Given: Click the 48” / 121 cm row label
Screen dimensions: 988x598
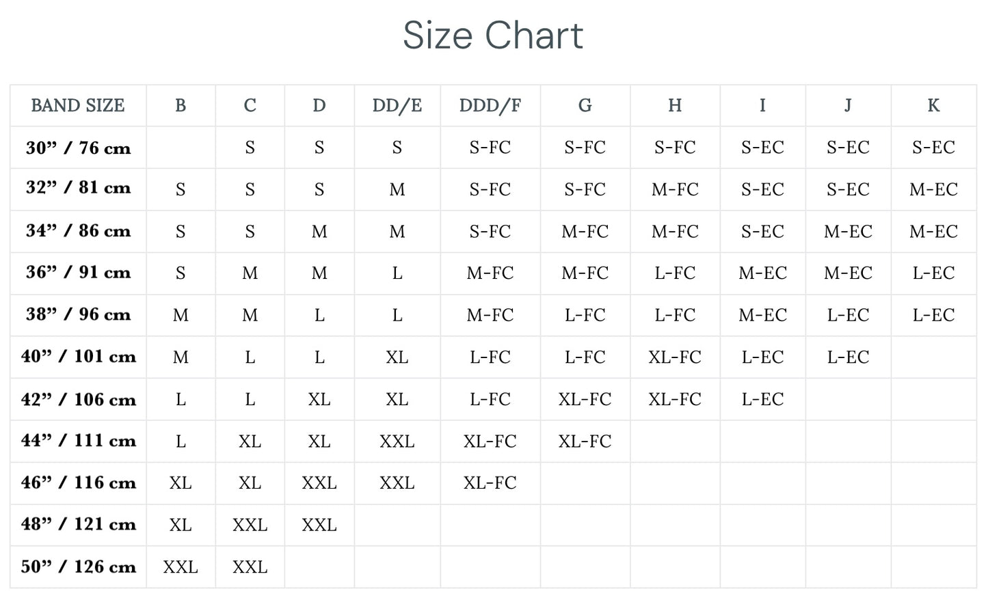Looking at the screenshot, I should click(x=78, y=524).
